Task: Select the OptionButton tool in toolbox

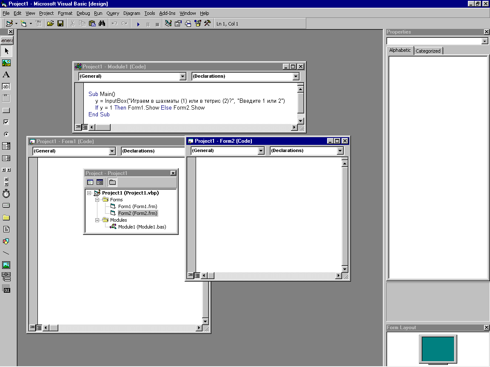Action: 6,134
